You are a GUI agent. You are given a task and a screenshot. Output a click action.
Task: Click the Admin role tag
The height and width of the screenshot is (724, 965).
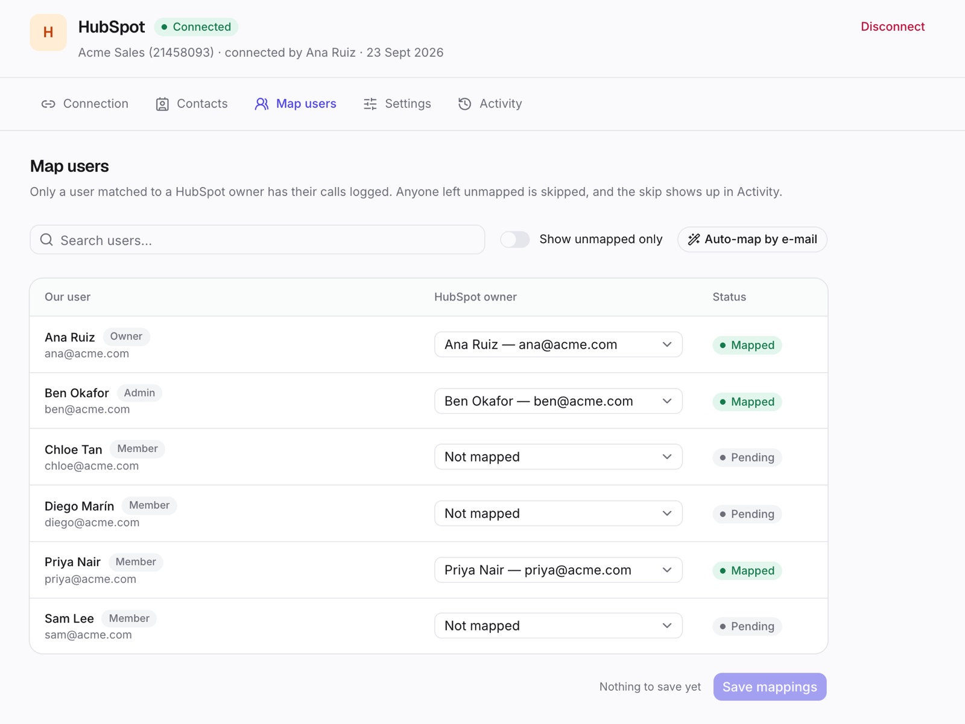(140, 393)
